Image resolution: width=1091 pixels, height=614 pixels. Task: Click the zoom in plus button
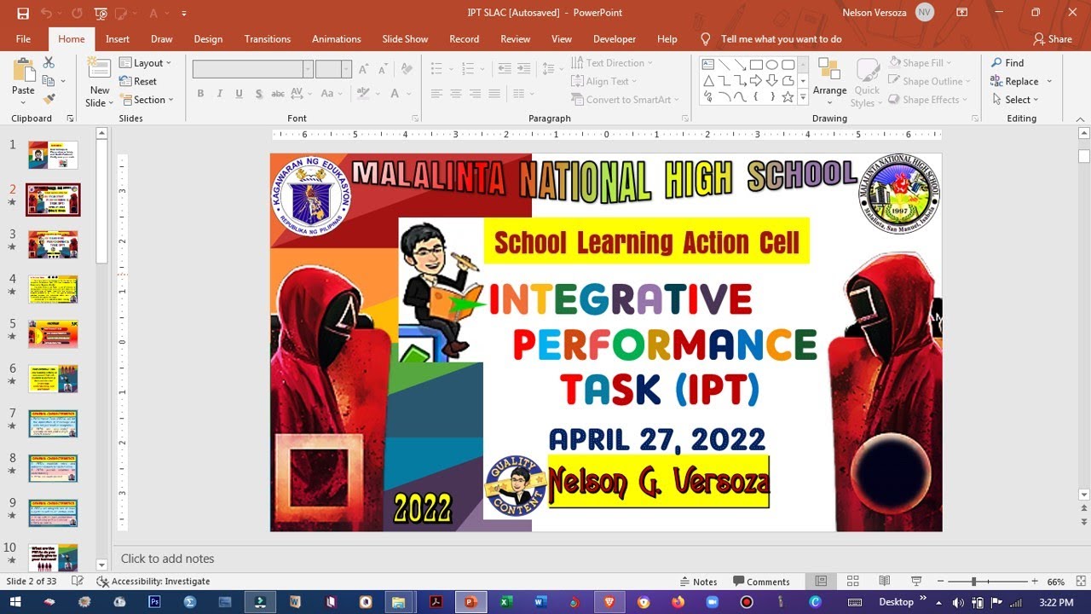tap(1035, 582)
